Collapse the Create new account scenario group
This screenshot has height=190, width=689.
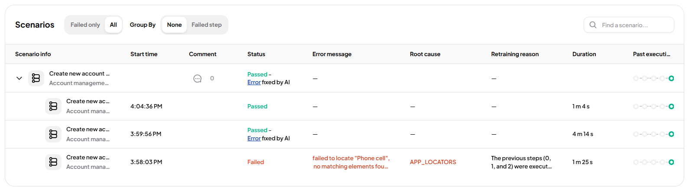[19, 78]
